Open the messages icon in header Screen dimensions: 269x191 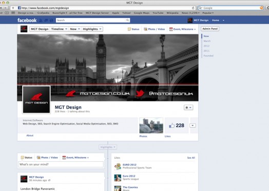(46, 20)
